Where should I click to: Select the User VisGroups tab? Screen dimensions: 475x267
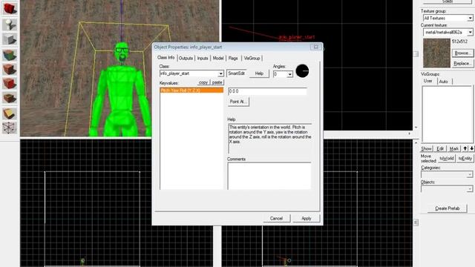click(x=428, y=81)
